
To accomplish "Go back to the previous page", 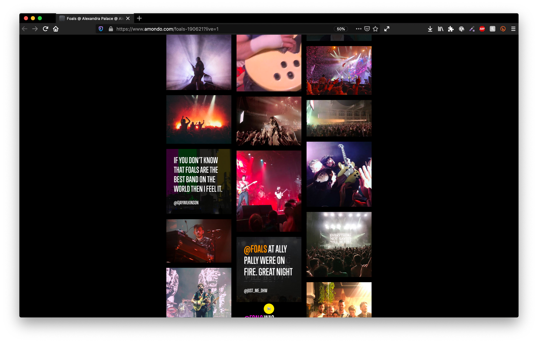I will pos(25,29).
